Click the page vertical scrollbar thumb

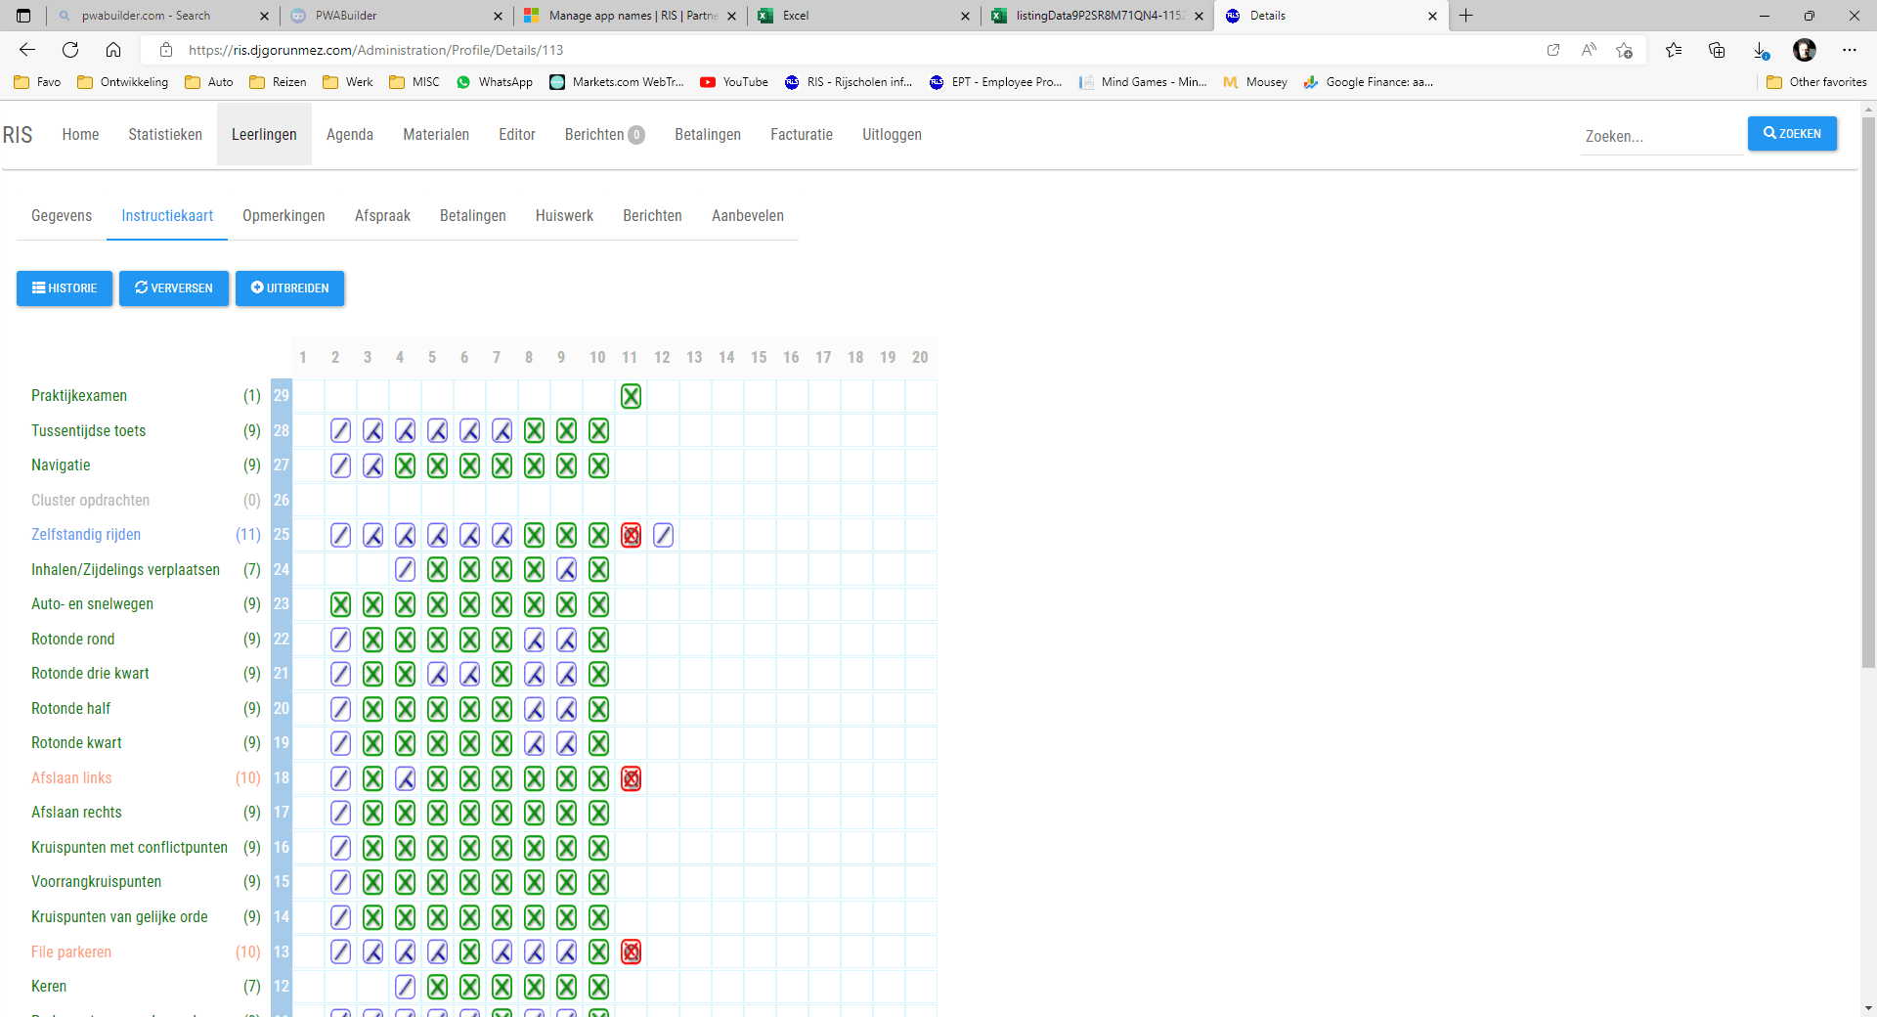click(1868, 391)
